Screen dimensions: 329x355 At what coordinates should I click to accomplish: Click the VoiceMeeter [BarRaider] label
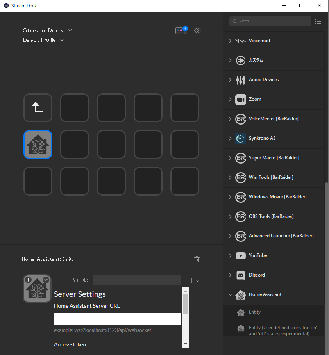274,119
